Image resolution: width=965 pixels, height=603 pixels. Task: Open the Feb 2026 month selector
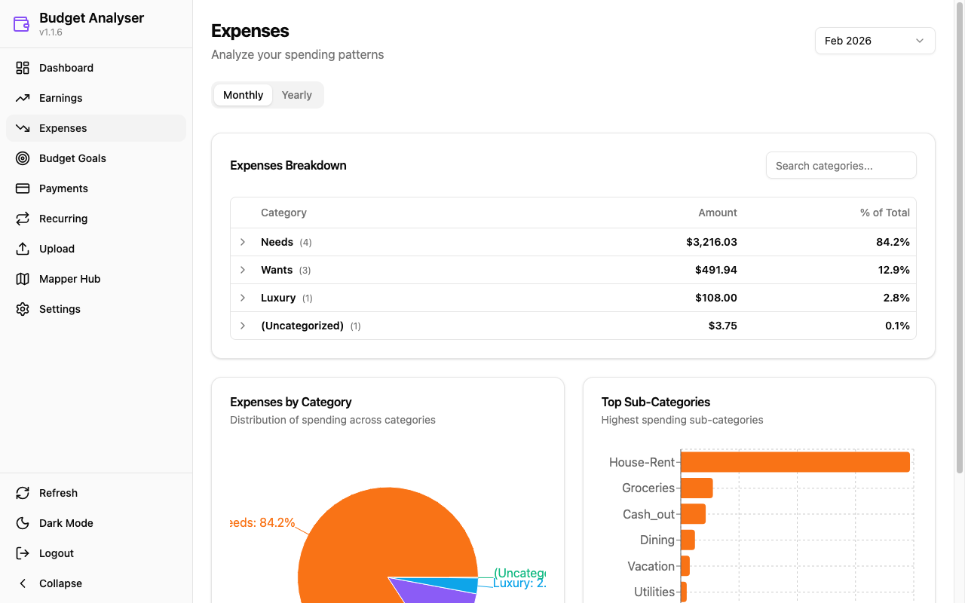tap(875, 41)
